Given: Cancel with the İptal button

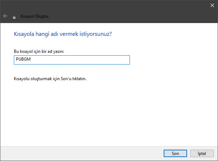Looking at the screenshot, I should coord(202,153).
